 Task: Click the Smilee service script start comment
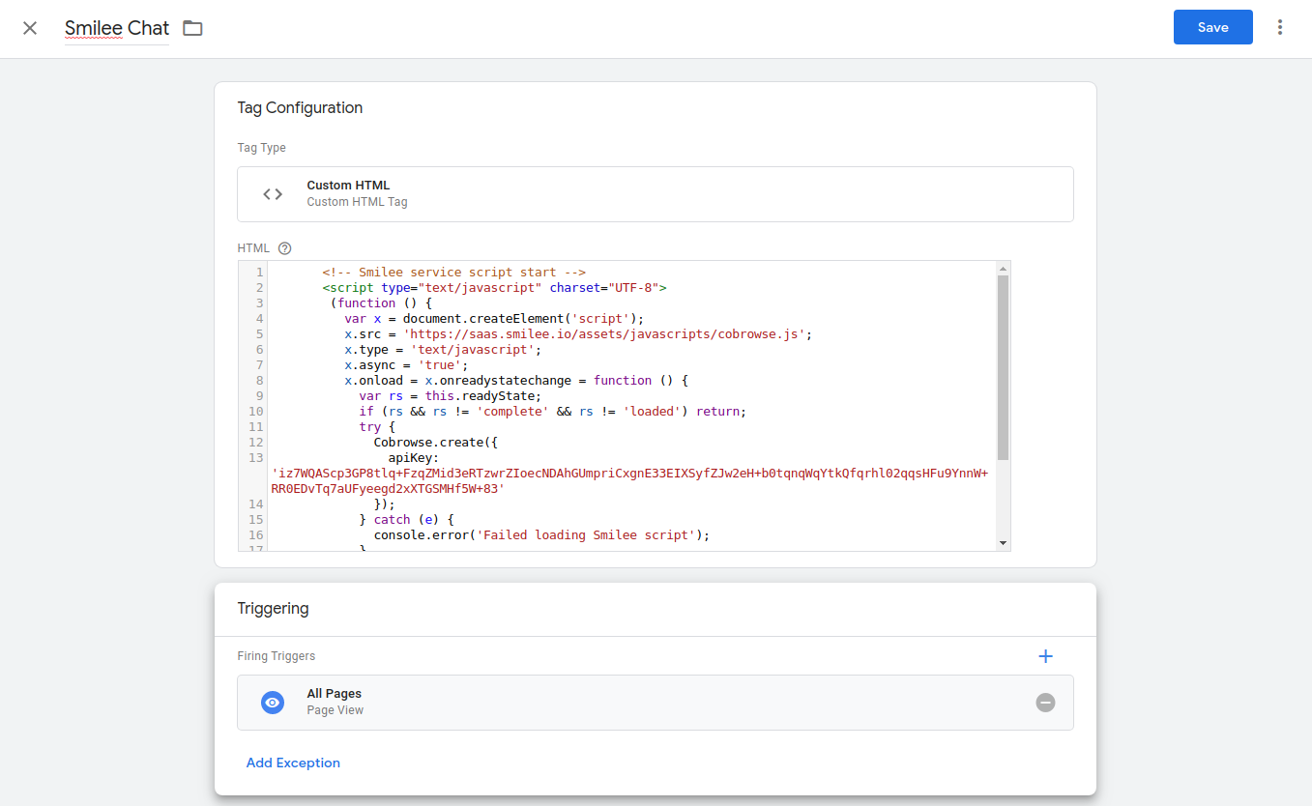pyautogui.click(x=454, y=273)
